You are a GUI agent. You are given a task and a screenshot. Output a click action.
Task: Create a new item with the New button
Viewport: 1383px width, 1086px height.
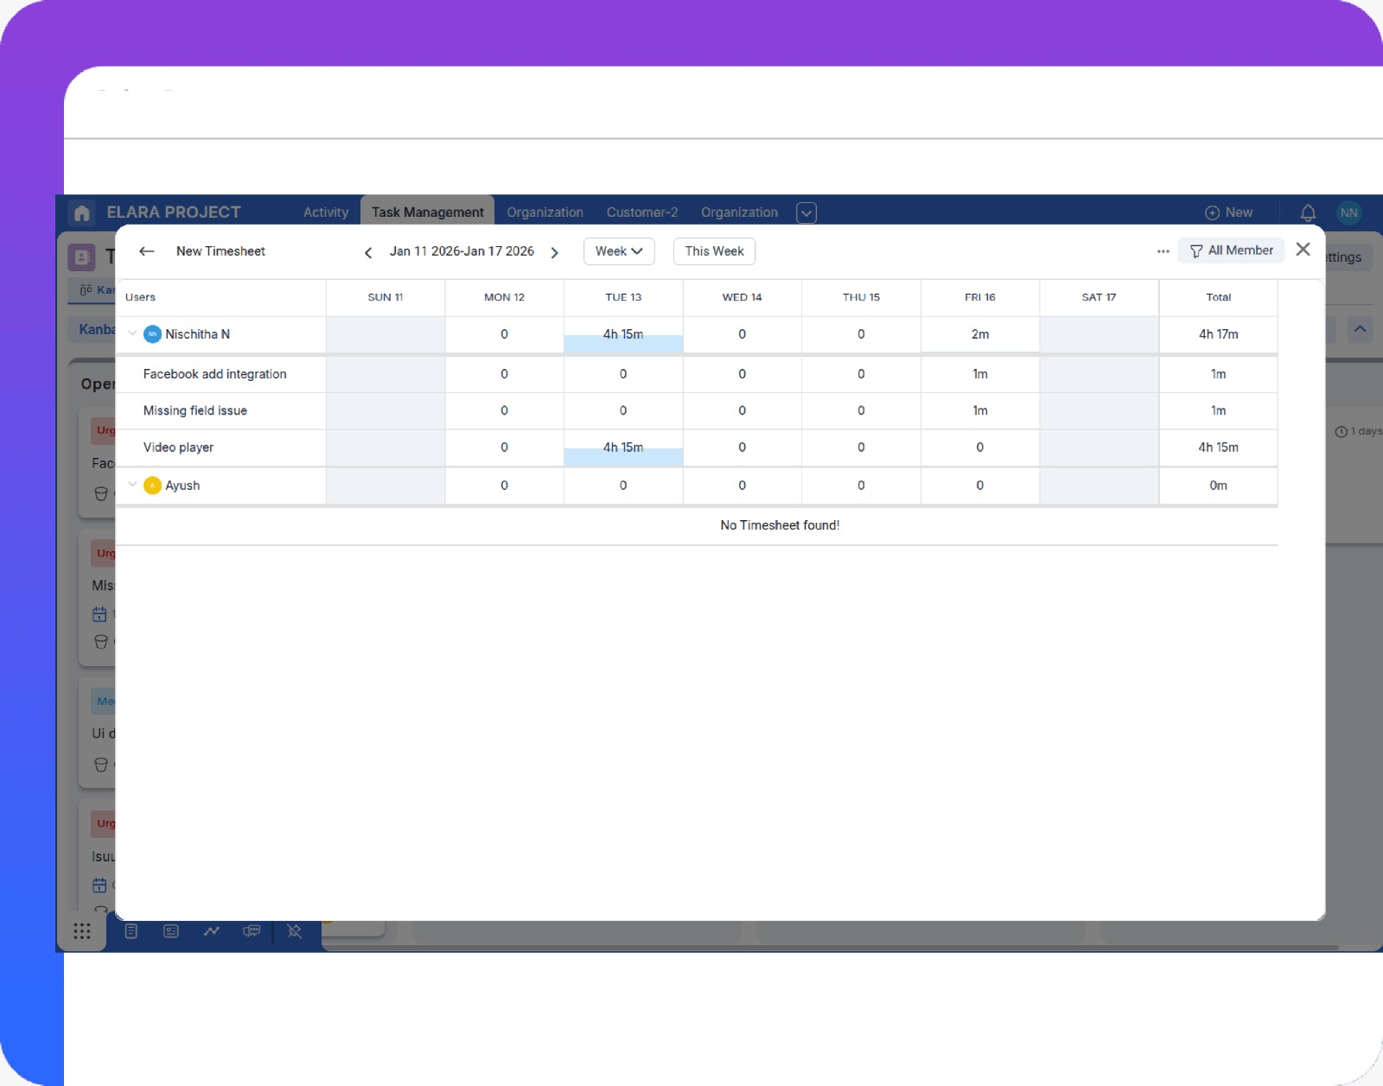pos(1229,212)
